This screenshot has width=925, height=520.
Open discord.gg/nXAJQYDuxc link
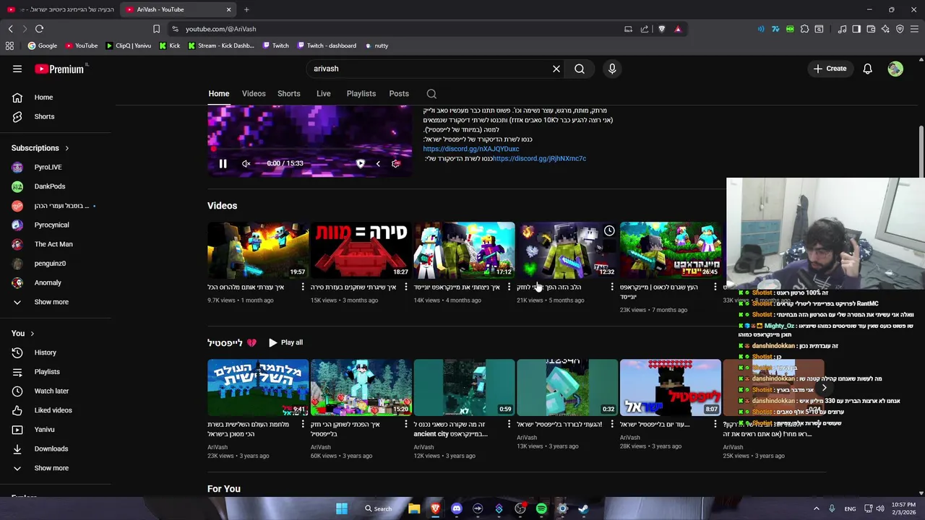tap(471, 149)
